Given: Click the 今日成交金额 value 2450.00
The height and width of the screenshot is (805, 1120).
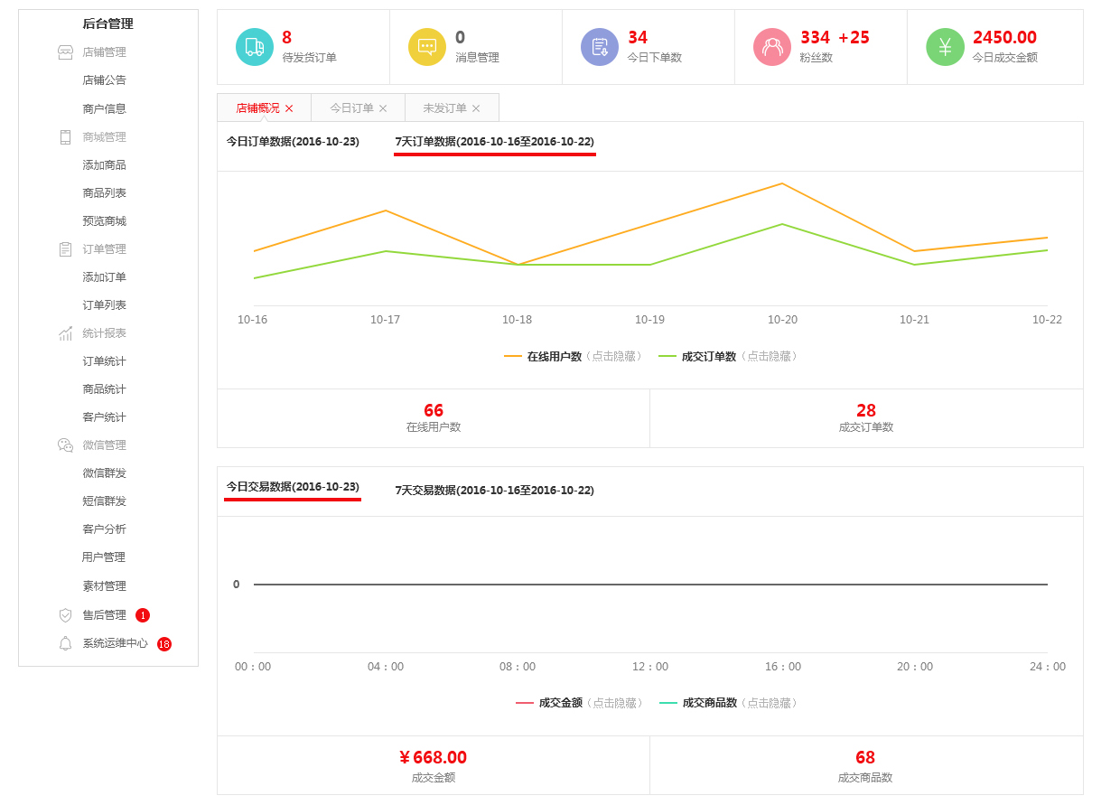Looking at the screenshot, I should [x=1004, y=38].
